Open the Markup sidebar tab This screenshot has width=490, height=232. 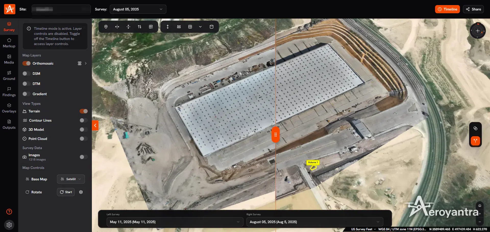point(9,43)
